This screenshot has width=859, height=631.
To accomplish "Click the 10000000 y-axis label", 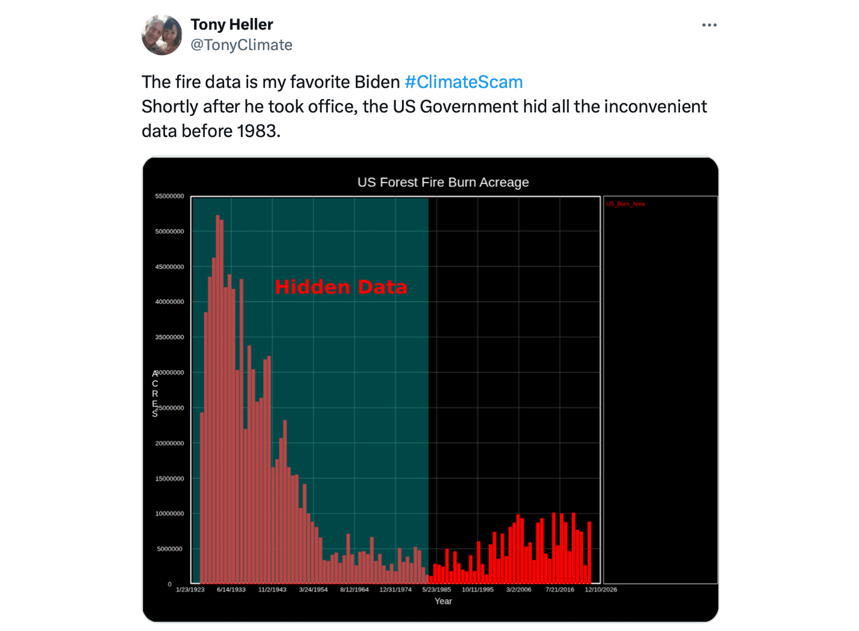I will coord(169,514).
